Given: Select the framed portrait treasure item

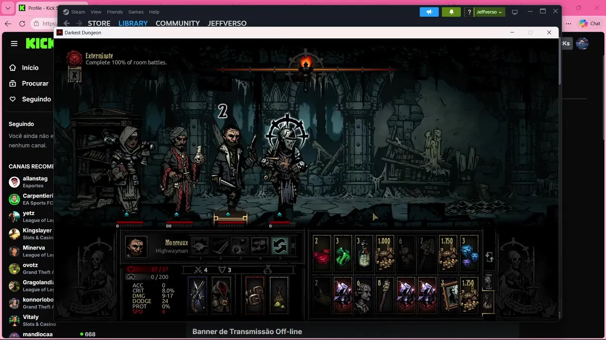Looking at the screenshot, I should (448, 296).
